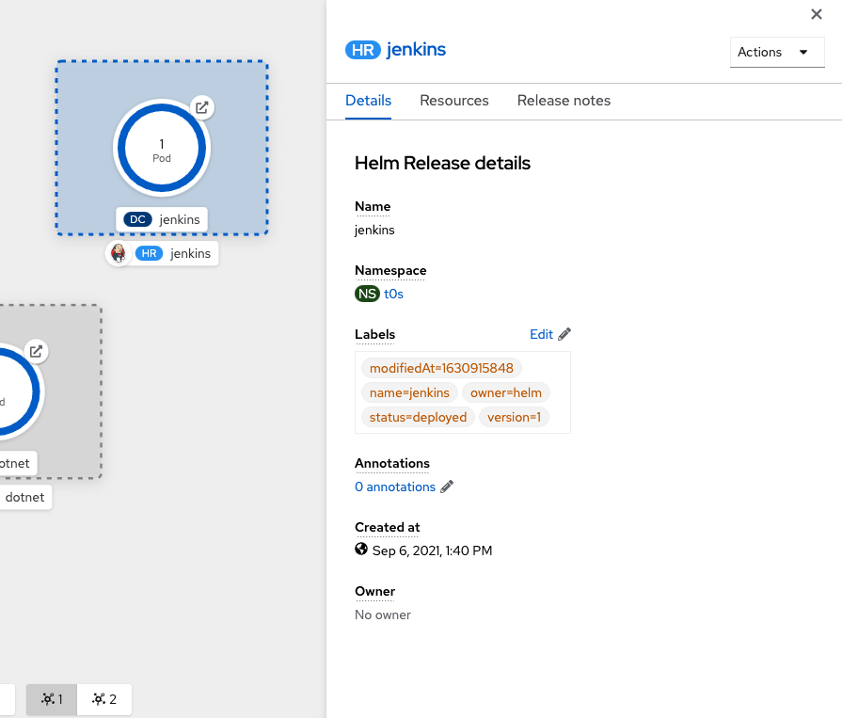This screenshot has width=842, height=718.
Task: Click the Helm Release details heading
Action: pyautogui.click(x=442, y=163)
